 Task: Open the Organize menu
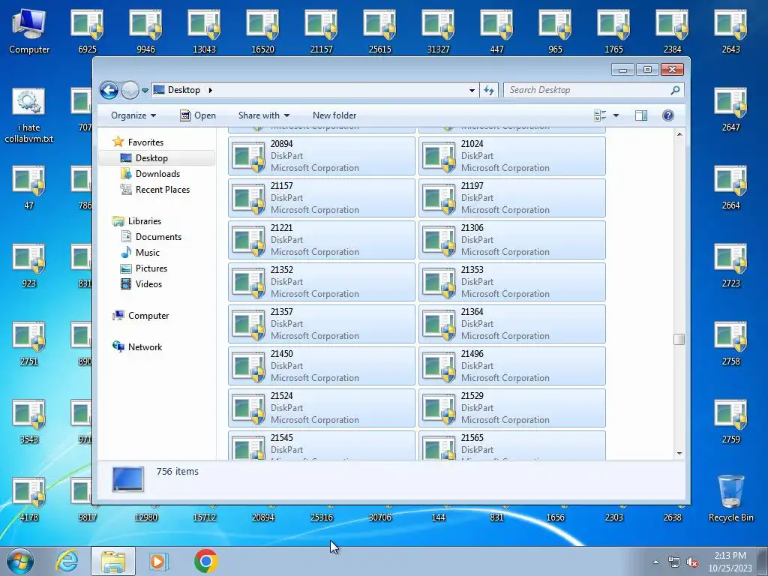133,115
